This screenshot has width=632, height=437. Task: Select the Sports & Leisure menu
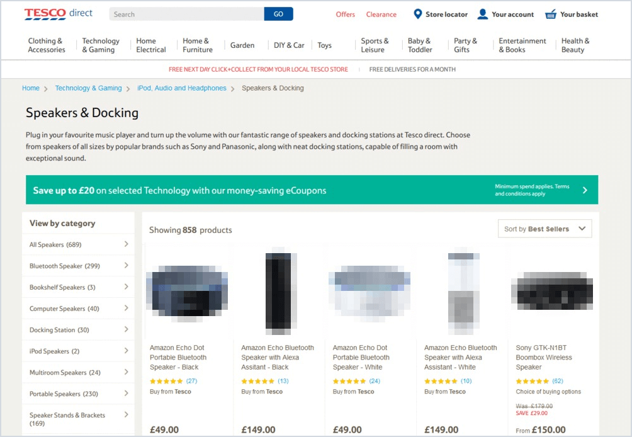point(375,45)
